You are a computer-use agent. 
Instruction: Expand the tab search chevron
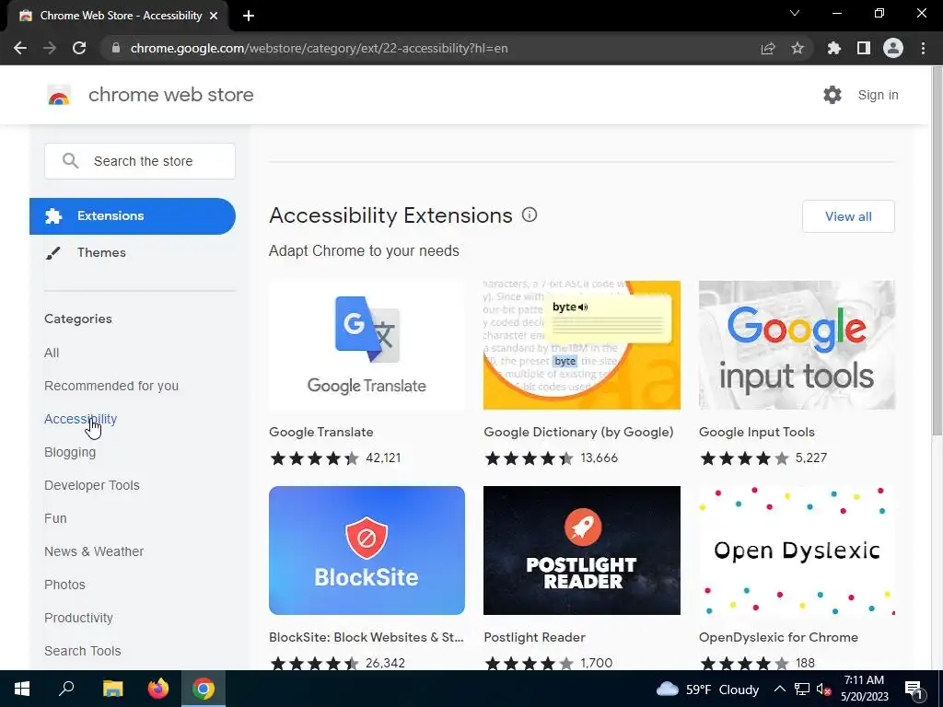(x=795, y=13)
